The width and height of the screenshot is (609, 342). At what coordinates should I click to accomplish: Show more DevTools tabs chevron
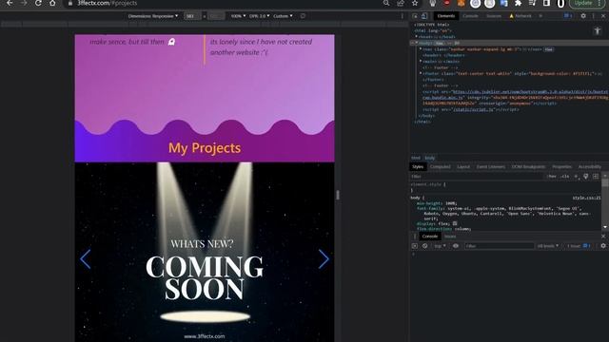pos(540,16)
